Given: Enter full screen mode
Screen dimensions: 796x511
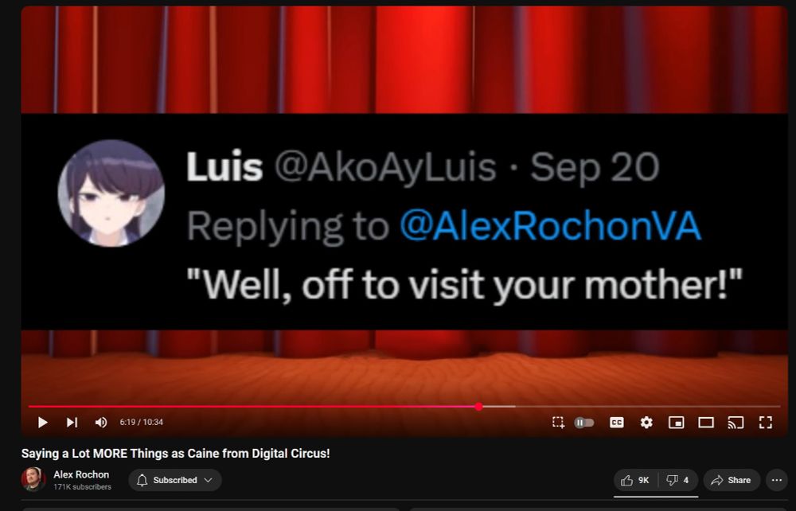Looking at the screenshot, I should click(766, 422).
